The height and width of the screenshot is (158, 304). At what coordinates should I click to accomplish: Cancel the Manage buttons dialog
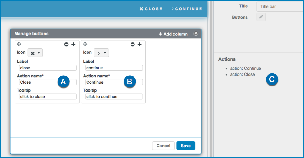coord(163,146)
